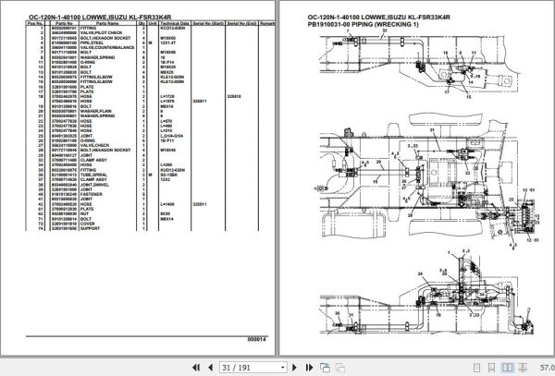Image resolution: width=555 pixels, height=376 pixels.
Task: Click right page title OC-120N-1-40100 LOWWE,ISUZU
Action: pyautogui.click(x=378, y=17)
